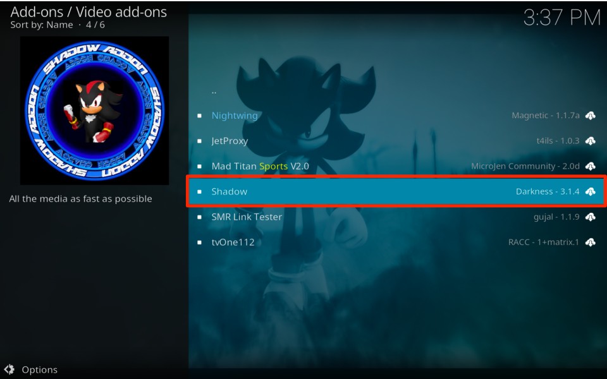The width and height of the screenshot is (607, 379).
Task: Click the Shadow Addon logo thumbnail
Action: 94,111
